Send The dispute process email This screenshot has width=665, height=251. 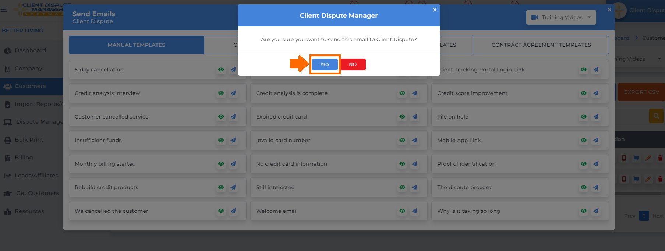pos(596,187)
